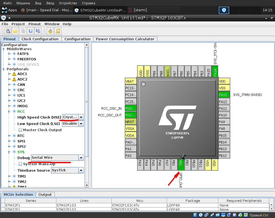
Task: Click the New Project toolbar icon
Action: [8, 31]
